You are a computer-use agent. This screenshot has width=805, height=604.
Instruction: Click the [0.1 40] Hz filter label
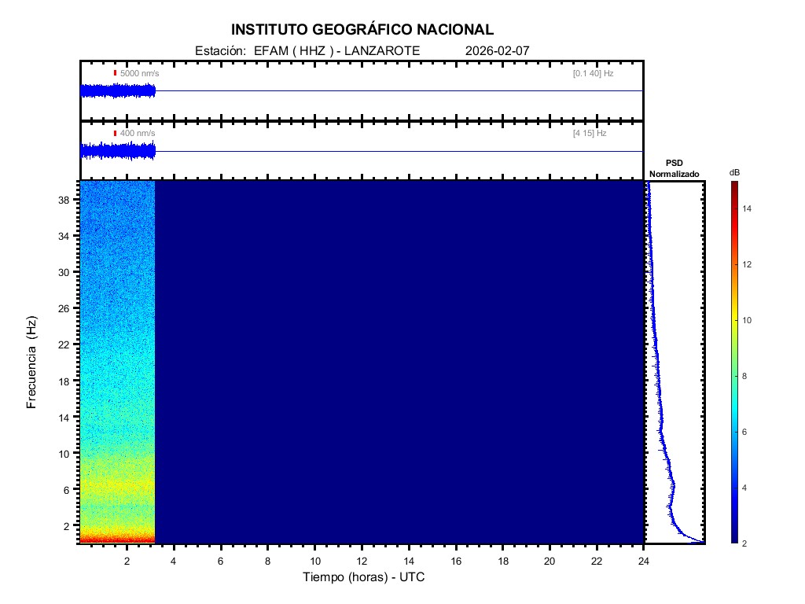(593, 73)
